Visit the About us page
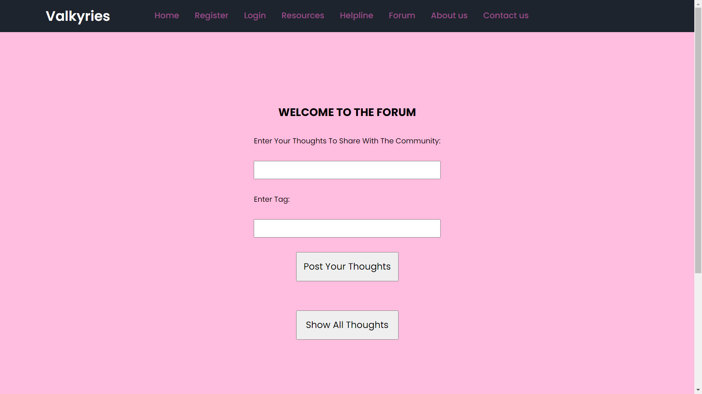 pos(449,15)
